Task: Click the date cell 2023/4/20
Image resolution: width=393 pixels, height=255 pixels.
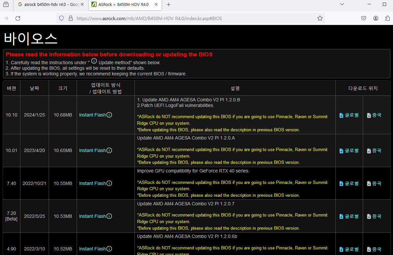Action: pos(34,150)
